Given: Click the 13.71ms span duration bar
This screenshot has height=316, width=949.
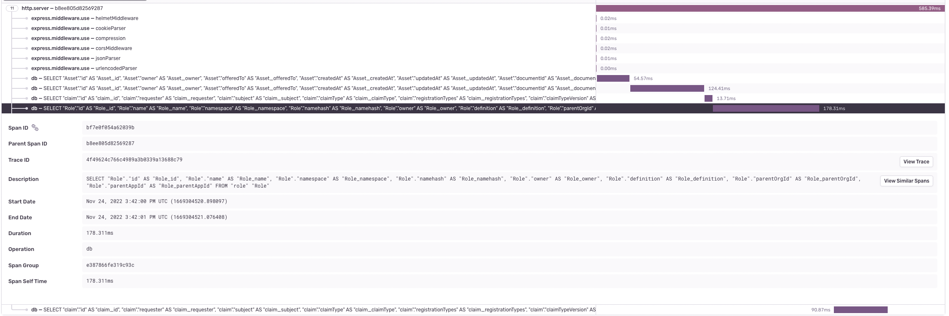Looking at the screenshot, I should coord(708,98).
